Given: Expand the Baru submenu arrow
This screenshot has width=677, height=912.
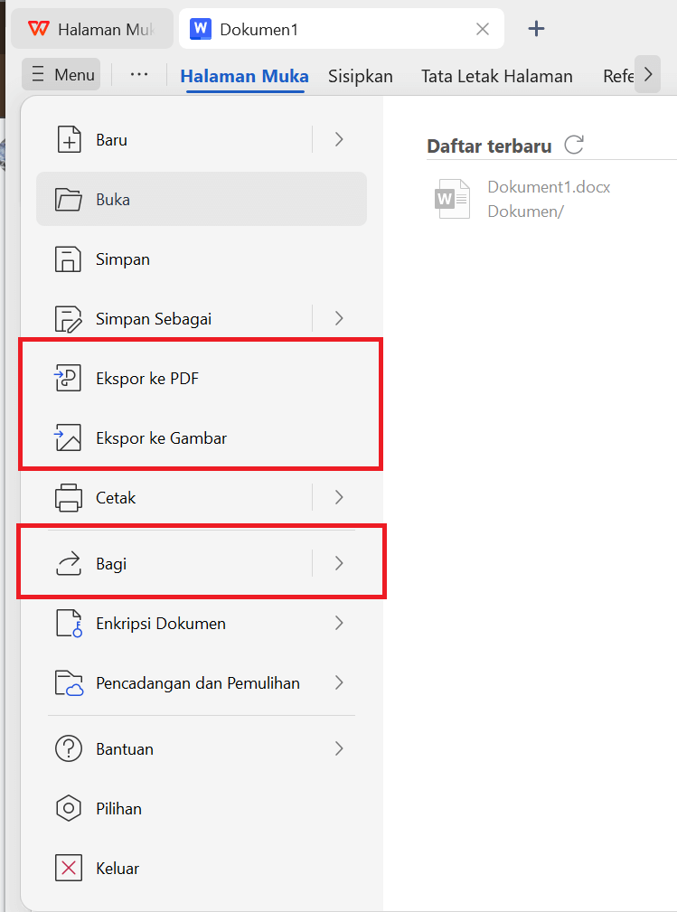Looking at the screenshot, I should [339, 139].
